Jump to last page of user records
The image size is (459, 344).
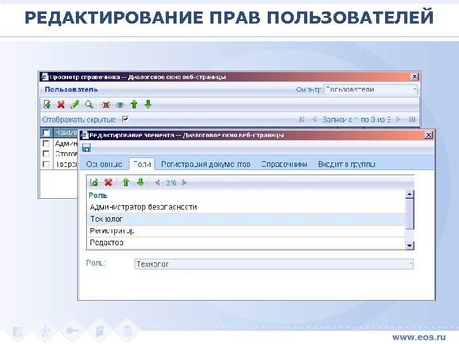(412, 119)
